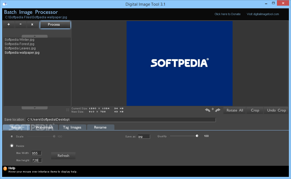Rotate the image left with the undo arrow
This screenshot has height=179, width=291.
(207, 110)
